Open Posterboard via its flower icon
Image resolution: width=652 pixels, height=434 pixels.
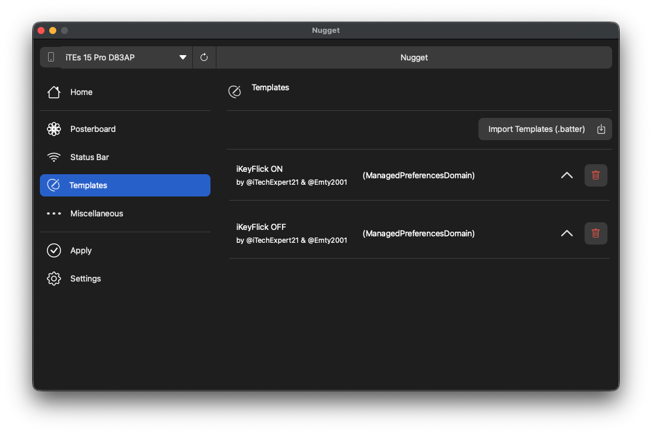click(54, 129)
